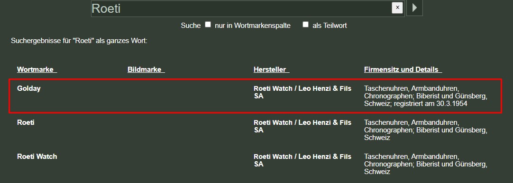Select the 'Roeti Watch' trademark entry
The height and width of the screenshot is (183, 513).
(x=37, y=157)
